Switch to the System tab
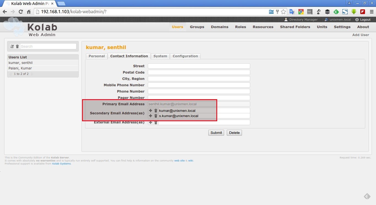The width and height of the screenshot is (376, 205). [x=160, y=56]
